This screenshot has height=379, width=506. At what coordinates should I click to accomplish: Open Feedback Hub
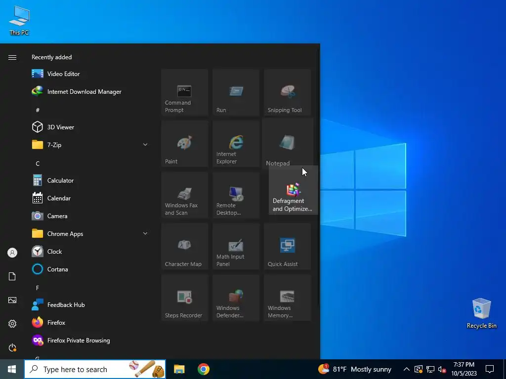[x=90, y=304]
